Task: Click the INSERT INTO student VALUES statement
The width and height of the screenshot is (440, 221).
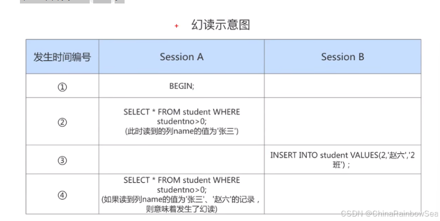Action: 342,155
